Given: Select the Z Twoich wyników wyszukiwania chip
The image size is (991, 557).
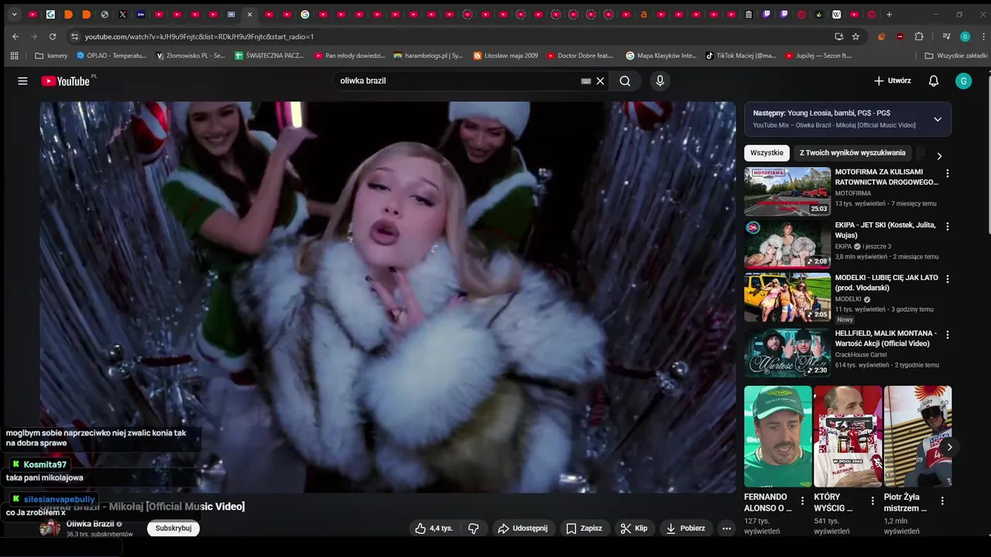Looking at the screenshot, I should [x=852, y=153].
